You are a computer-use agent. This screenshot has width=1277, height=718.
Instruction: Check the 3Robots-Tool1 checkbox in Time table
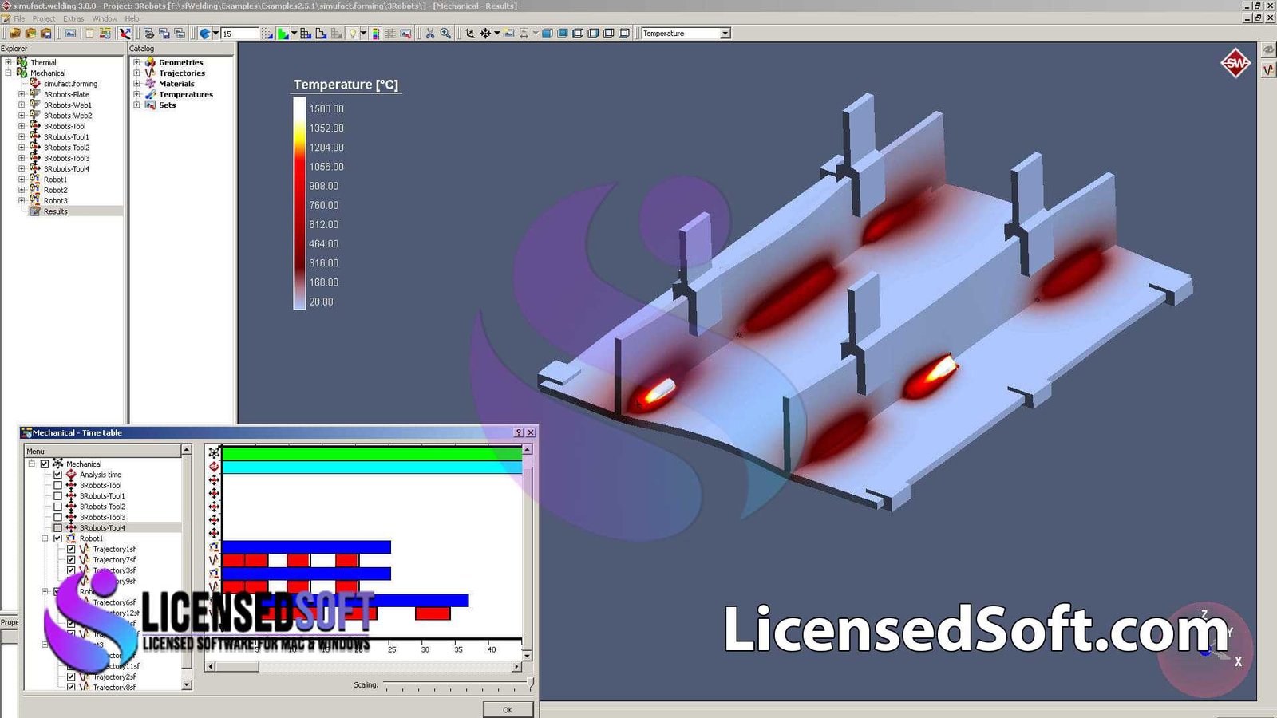(x=57, y=496)
